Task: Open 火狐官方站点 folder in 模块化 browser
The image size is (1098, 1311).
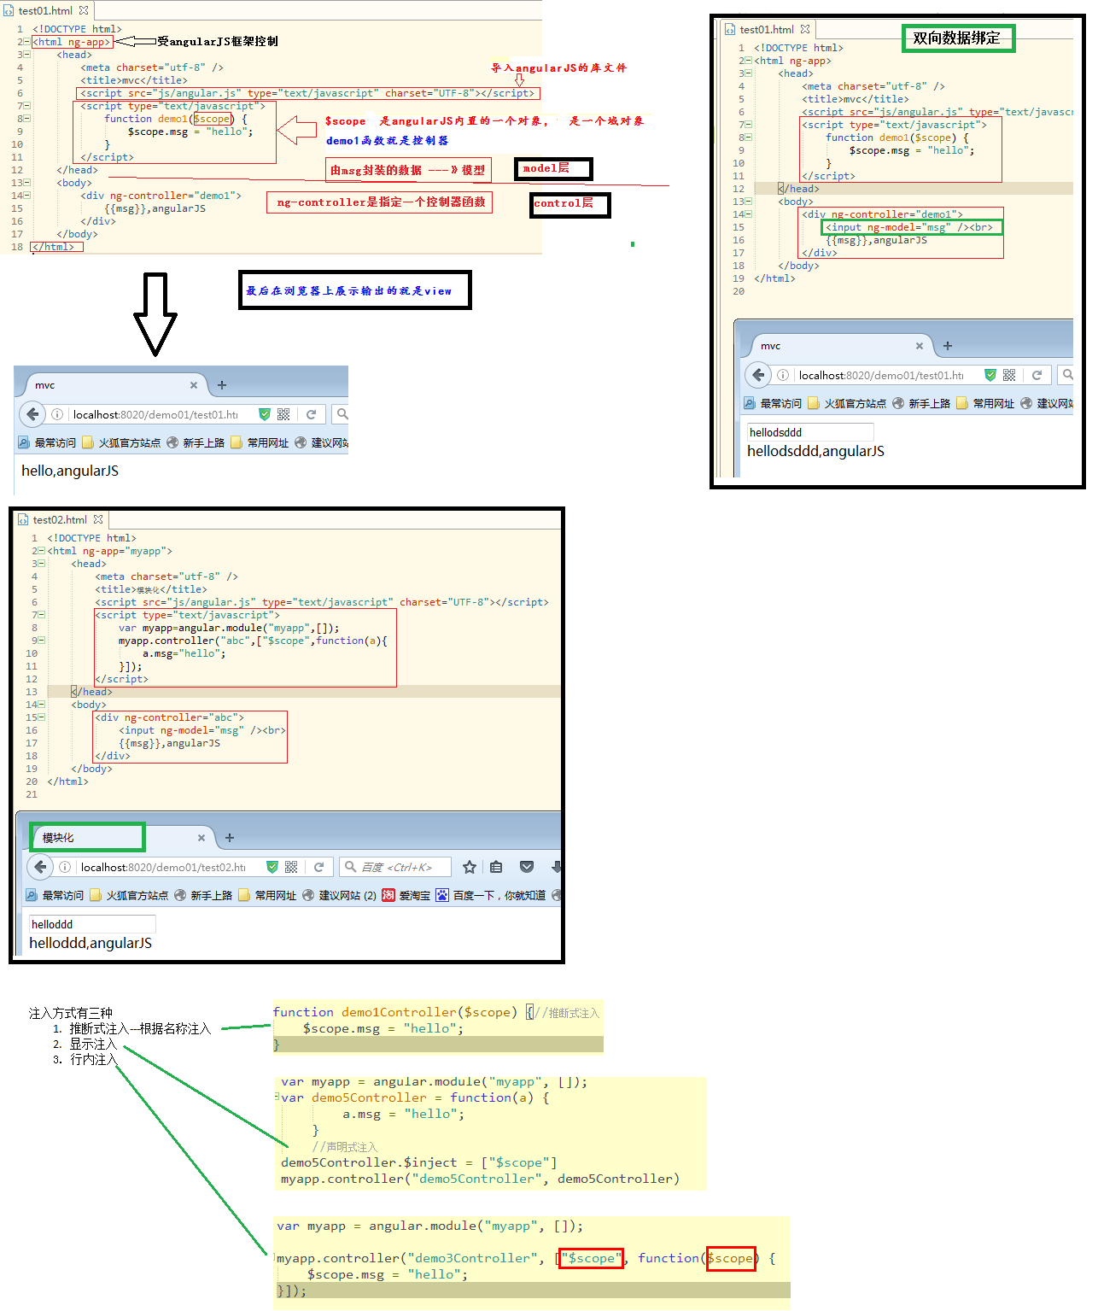Action: click(129, 895)
